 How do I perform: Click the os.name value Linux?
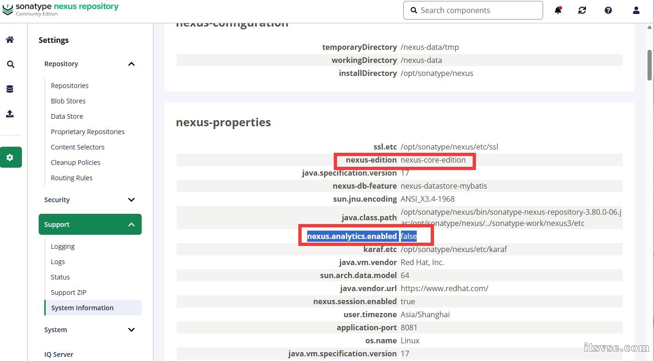pyautogui.click(x=410, y=341)
